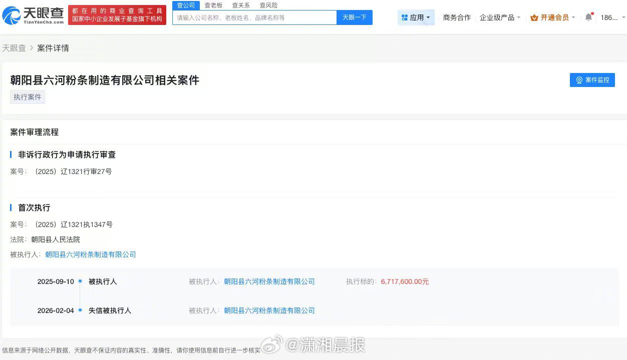Open the notification bell
The height and width of the screenshot is (360, 627).
pyautogui.click(x=588, y=17)
